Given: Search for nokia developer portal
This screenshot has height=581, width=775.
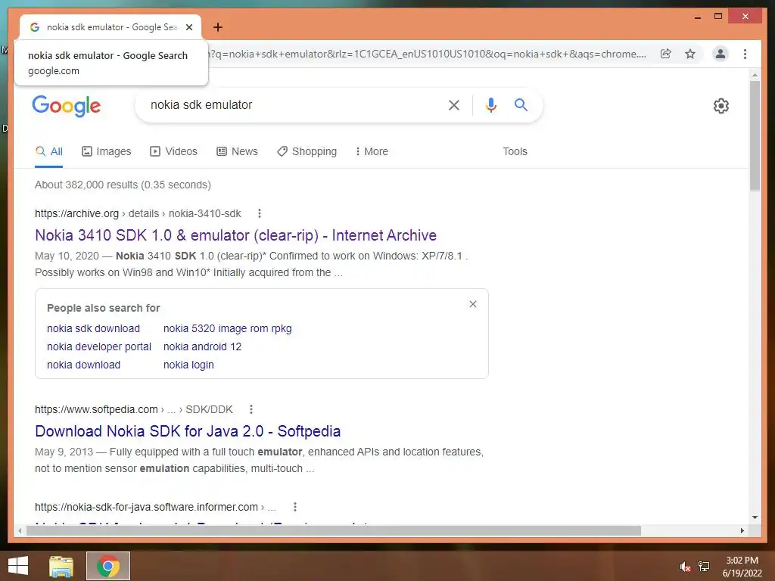Looking at the screenshot, I should pos(99,346).
